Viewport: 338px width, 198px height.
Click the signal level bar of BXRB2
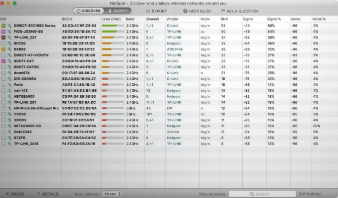[x=113, y=49]
